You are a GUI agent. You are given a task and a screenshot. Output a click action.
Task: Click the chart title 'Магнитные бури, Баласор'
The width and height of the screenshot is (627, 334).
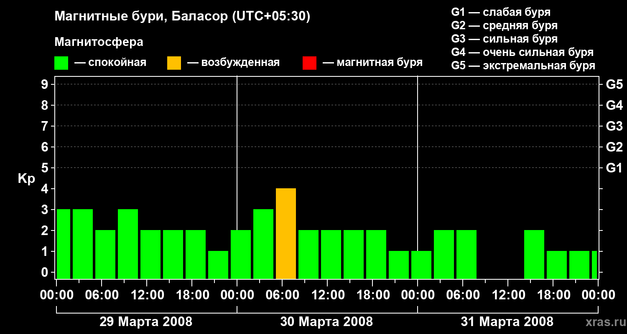(141, 17)
